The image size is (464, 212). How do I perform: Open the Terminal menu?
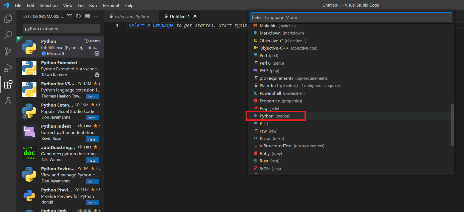point(111,5)
